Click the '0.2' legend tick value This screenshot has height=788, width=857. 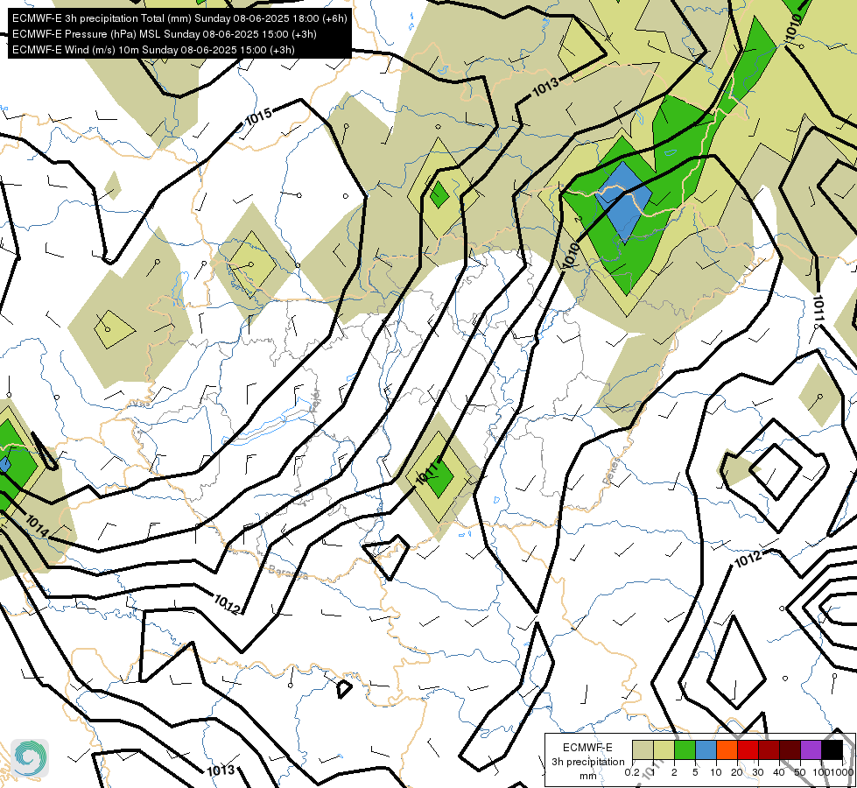click(632, 772)
